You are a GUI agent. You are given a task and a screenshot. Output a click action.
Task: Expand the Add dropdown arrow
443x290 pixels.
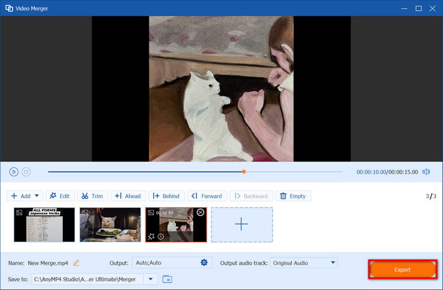coord(37,196)
